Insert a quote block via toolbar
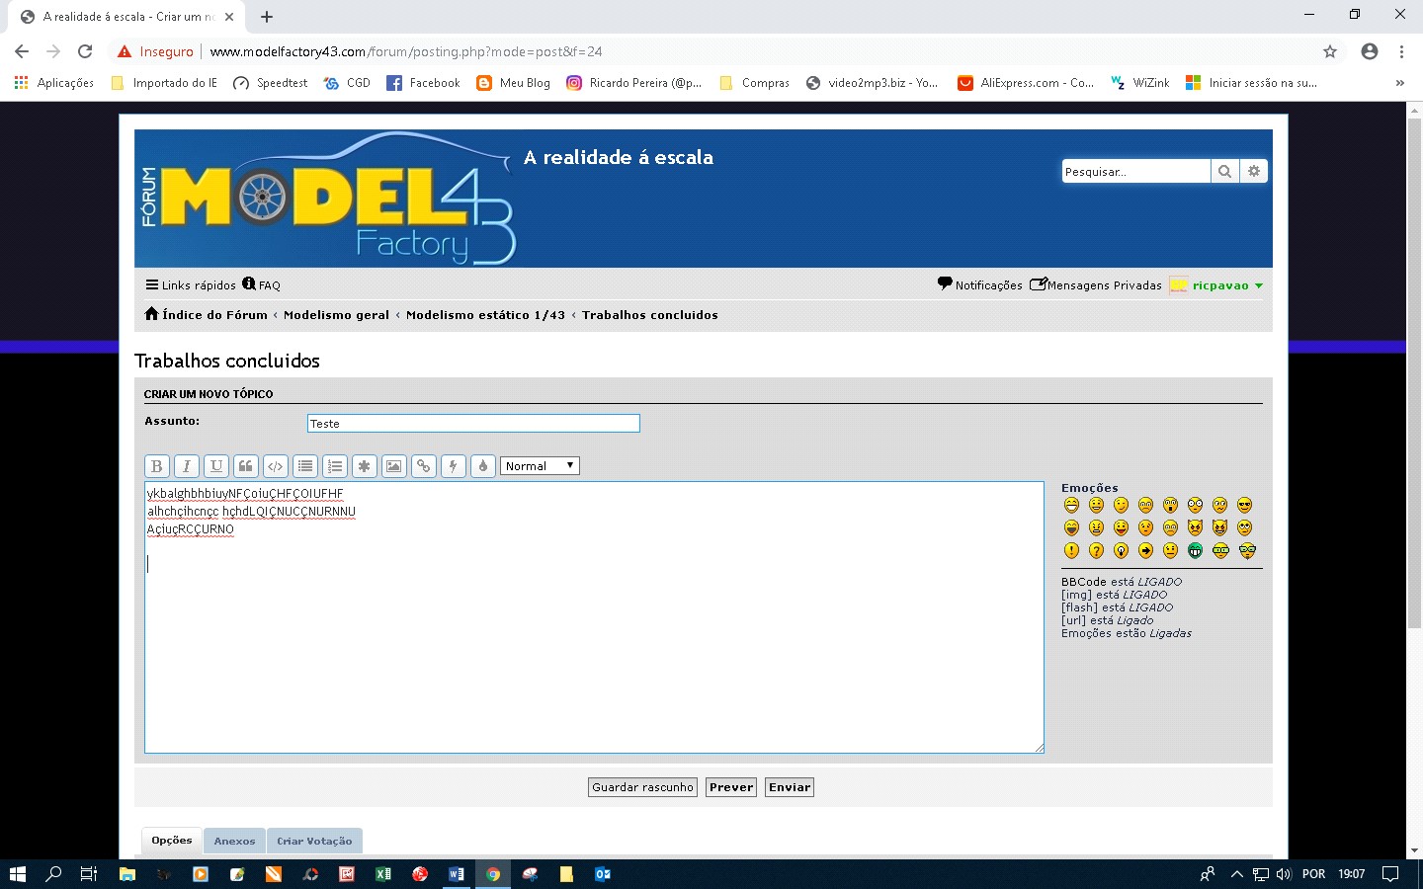This screenshot has width=1423, height=889. pos(245,466)
